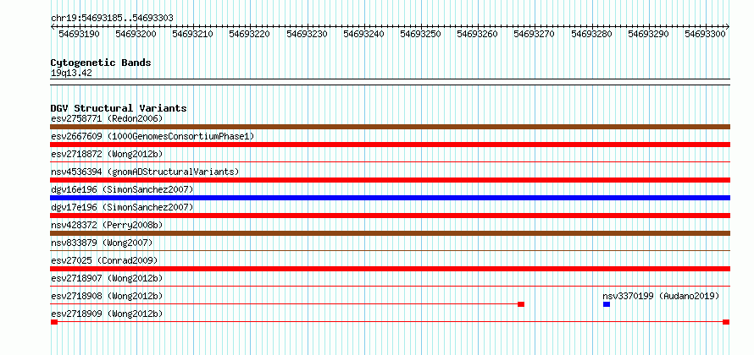Click ruler position 54693230
Screen dimensions: 754x355
click(x=307, y=34)
